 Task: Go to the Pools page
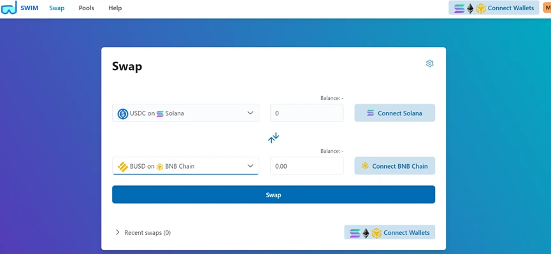pyautogui.click(x=87, y=8)
